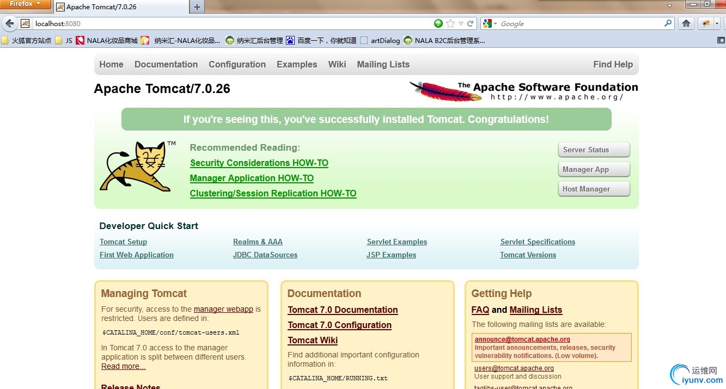
Task: Open the JDBC DataSources link
Action: (265, 255)
